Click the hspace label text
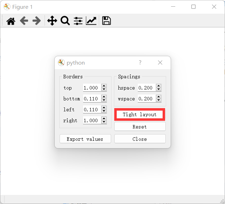The image size is (225, 204). [x=126, y=88]
